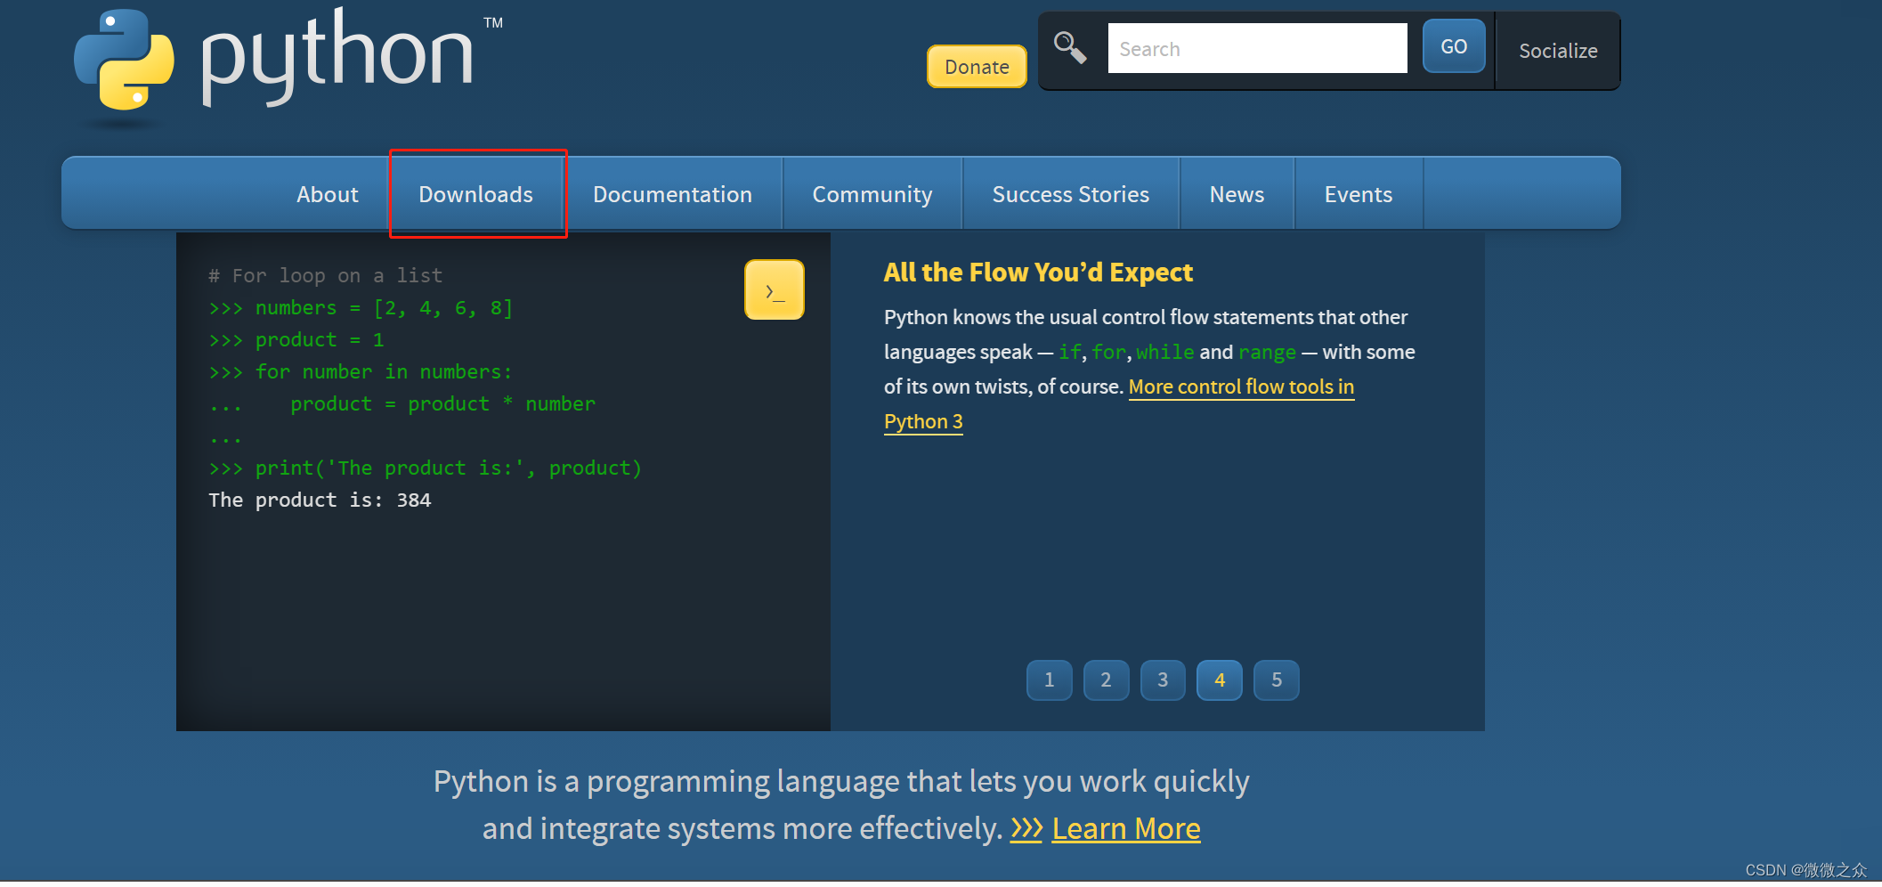Focus the Search input field

coord(1257,48)
